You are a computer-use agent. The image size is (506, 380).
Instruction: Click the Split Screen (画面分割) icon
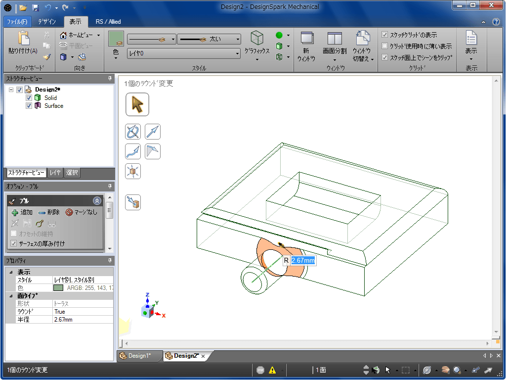[x=335, y=39]
